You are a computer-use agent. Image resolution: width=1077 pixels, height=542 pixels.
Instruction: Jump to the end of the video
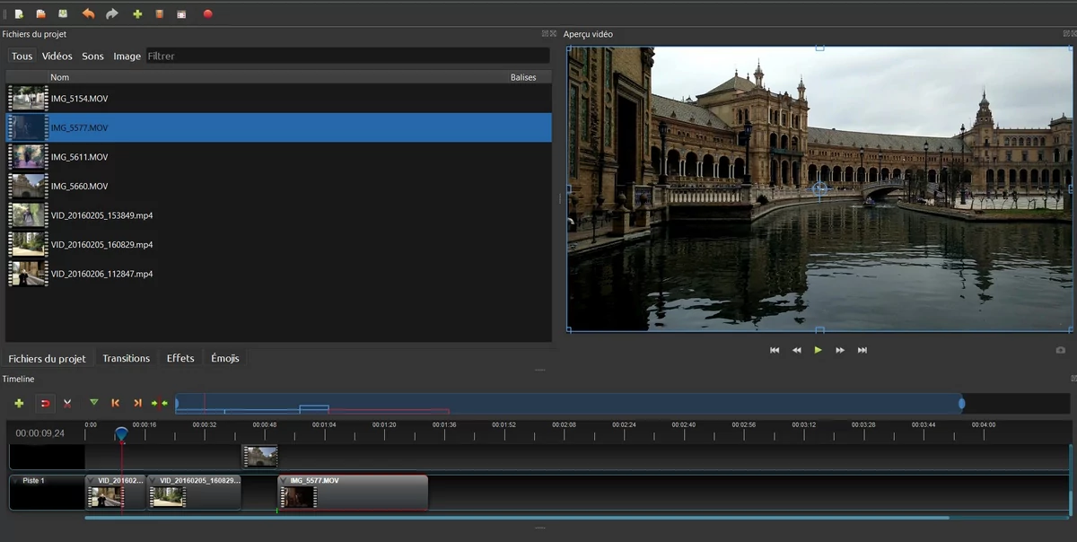[862, 350]
